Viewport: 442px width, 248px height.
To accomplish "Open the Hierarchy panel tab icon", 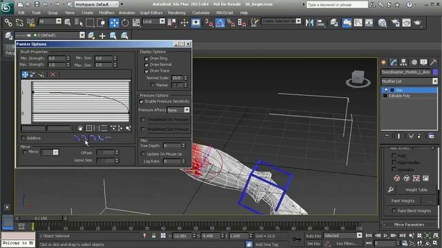I will click(x=403, y=62).
